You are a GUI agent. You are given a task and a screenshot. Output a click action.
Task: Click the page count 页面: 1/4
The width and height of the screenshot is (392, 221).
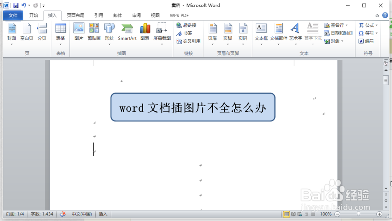[15, 214]
